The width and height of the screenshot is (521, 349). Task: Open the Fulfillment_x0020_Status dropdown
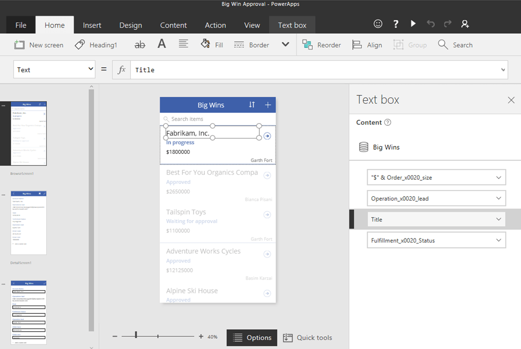click(436, 240)
